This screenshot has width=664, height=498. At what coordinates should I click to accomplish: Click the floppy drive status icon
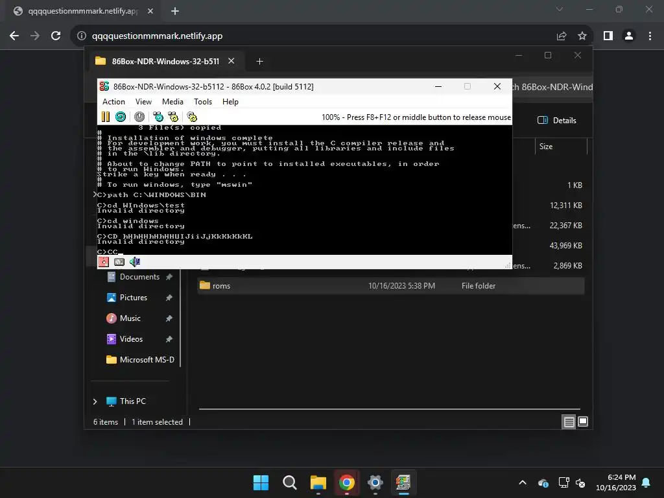pos(104,262)
